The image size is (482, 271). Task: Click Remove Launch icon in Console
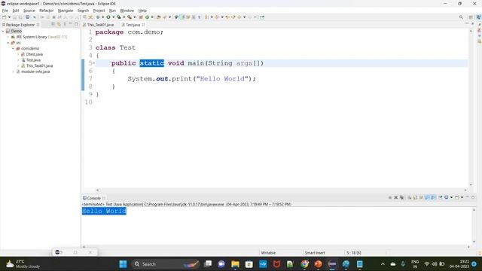pyautogui.click(x=396, y=197)
